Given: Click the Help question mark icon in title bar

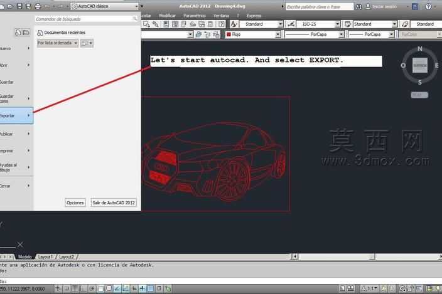Looking at the screenshot, I should (428, 6).
